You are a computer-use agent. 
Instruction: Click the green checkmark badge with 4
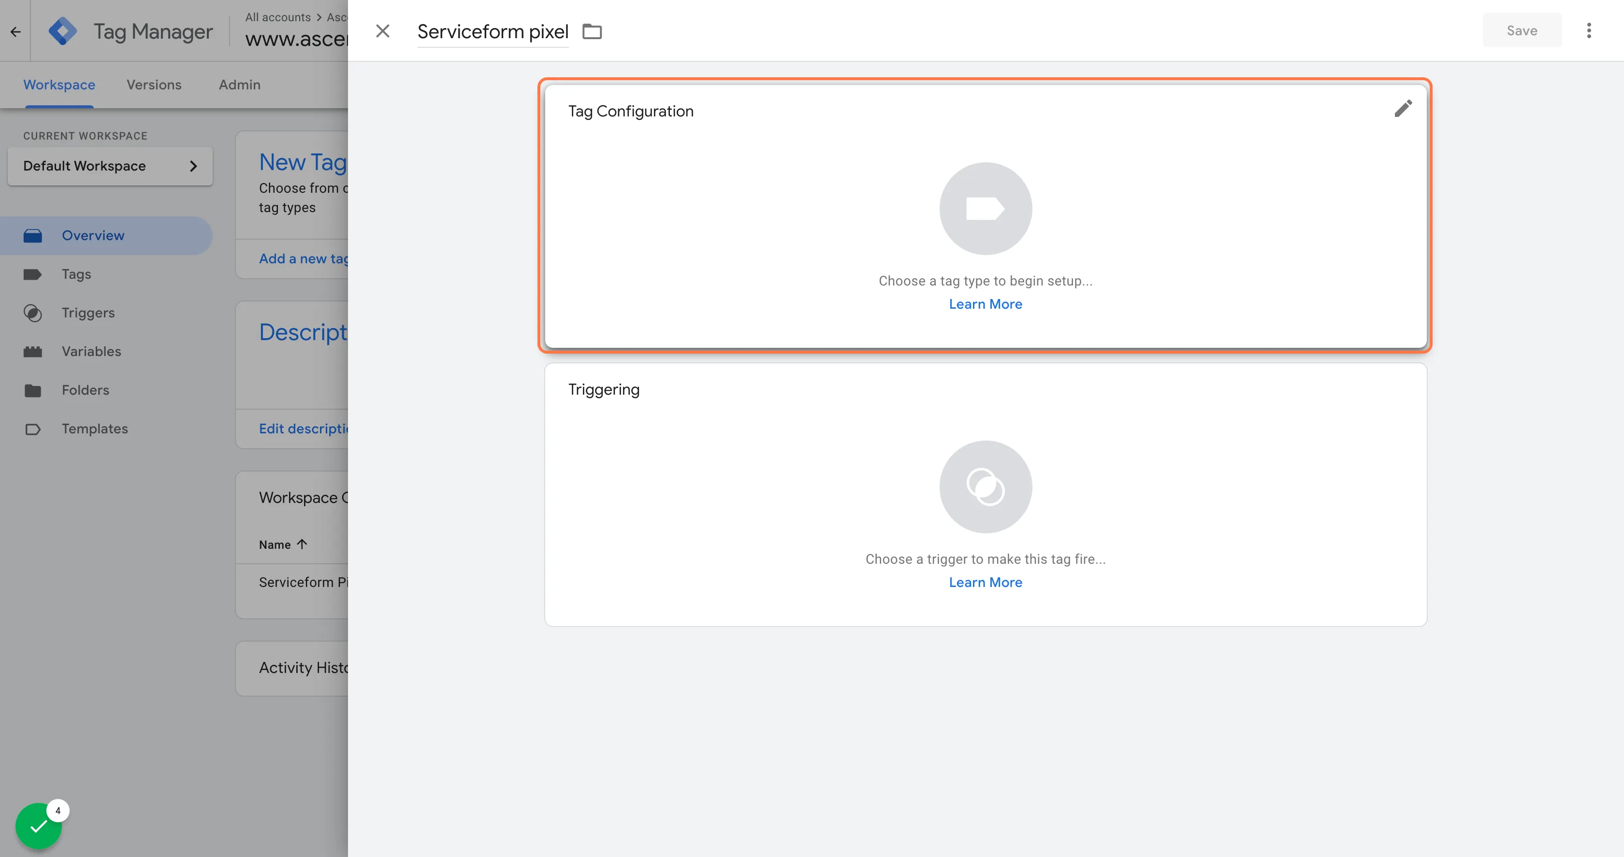(x=39, y=826)
